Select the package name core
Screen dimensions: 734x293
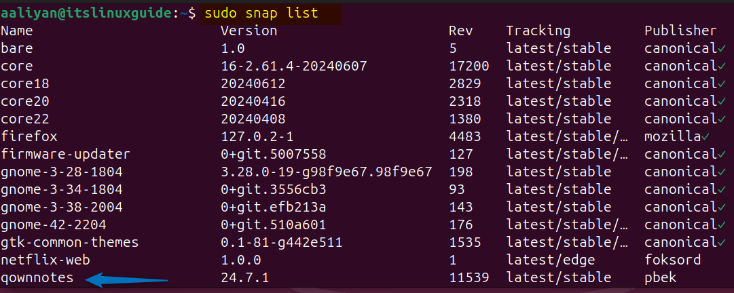(17, 66)
